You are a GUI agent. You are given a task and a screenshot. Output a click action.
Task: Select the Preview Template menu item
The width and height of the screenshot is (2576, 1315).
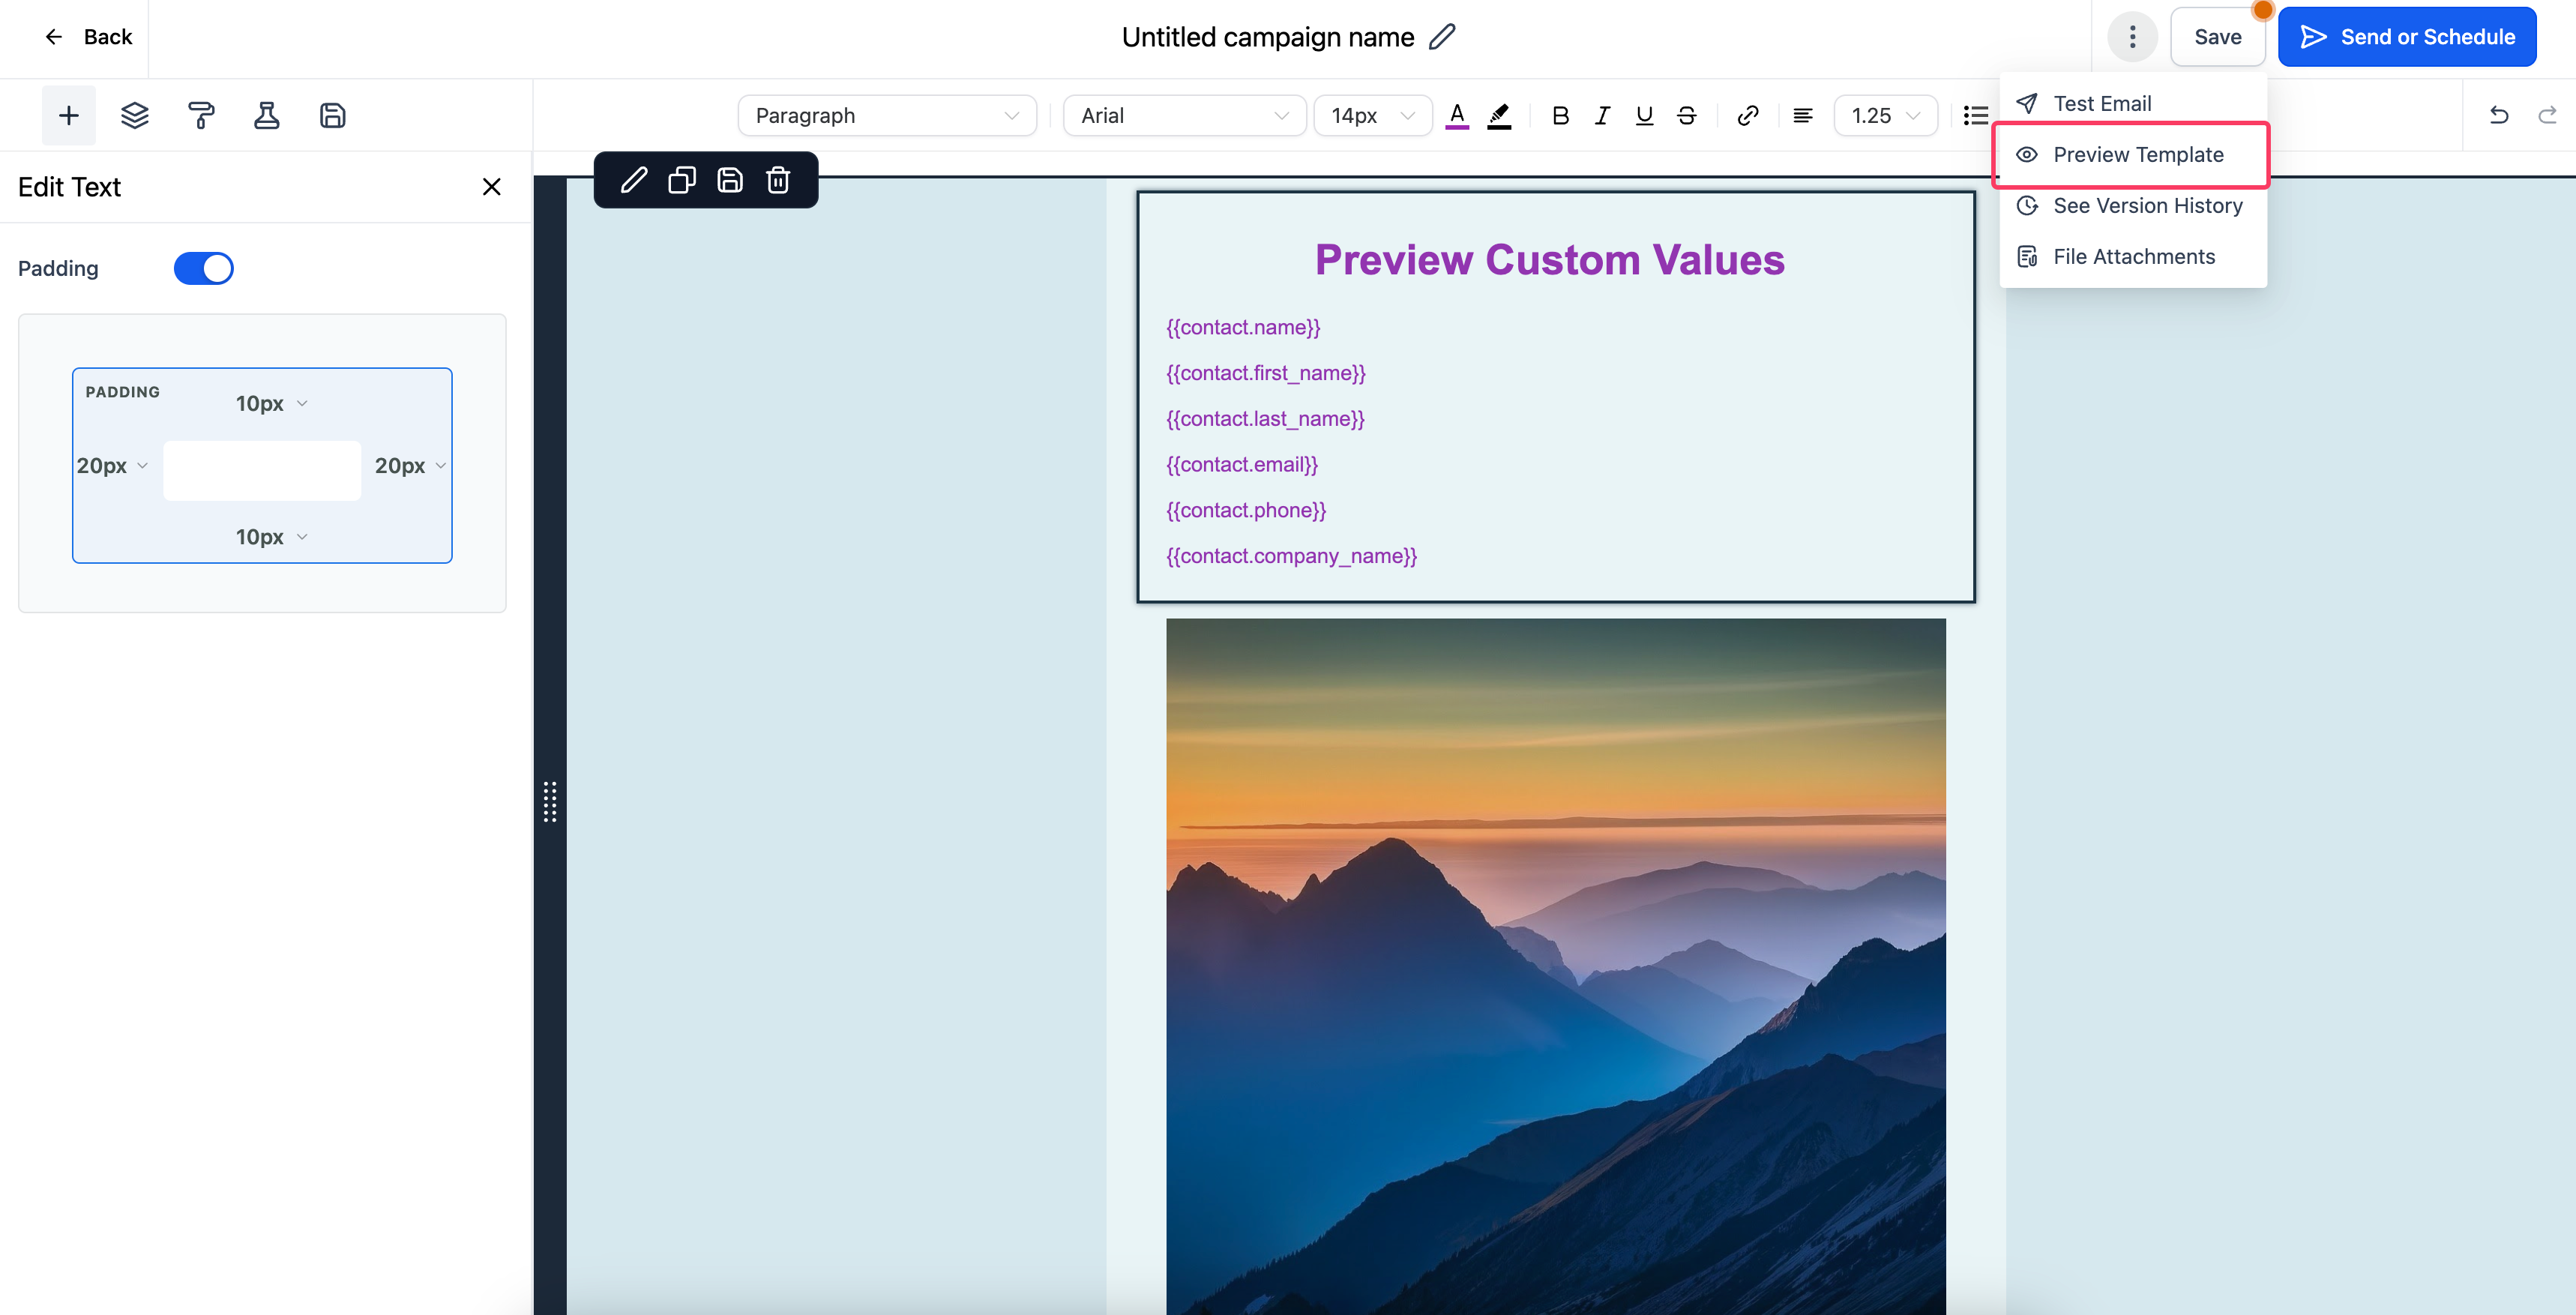tap(2138, 154)
